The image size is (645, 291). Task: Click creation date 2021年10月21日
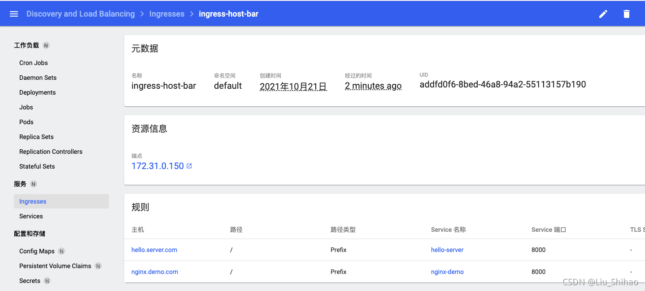pos(293,86)
